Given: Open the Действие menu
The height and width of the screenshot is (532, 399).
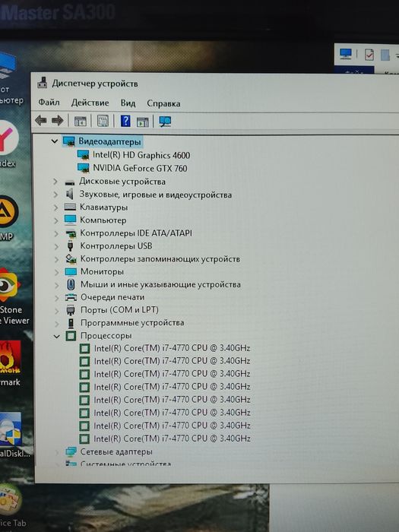Looking at the screenshot, I should [90, 103].
